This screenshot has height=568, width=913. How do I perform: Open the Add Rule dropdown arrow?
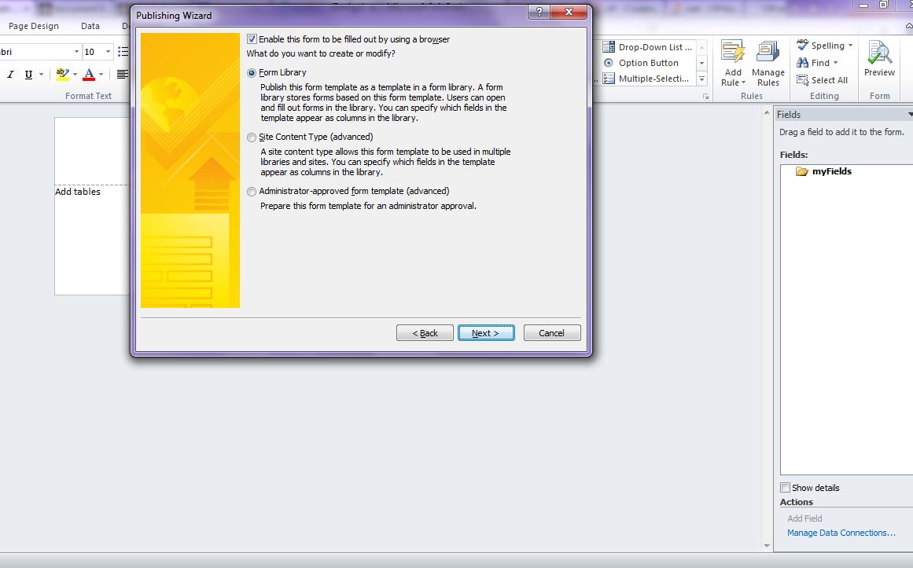click(x=744, y=82)
